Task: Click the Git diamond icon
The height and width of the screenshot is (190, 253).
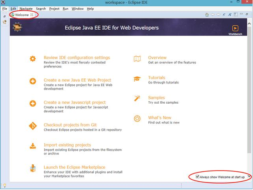Action: 33,126
